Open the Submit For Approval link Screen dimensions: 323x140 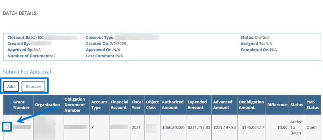(x=27, y=72)
